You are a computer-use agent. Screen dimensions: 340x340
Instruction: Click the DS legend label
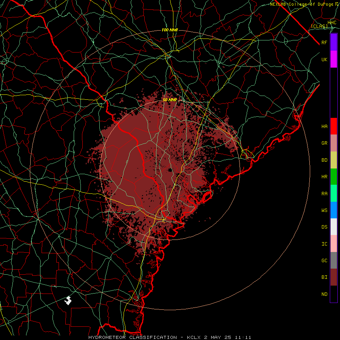(325, 227)
